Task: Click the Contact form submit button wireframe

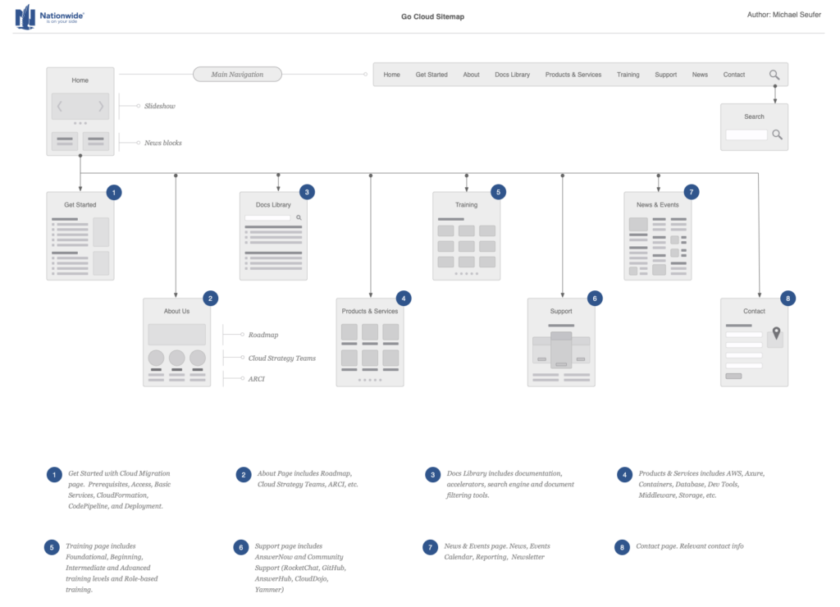Action: (733, 376)
